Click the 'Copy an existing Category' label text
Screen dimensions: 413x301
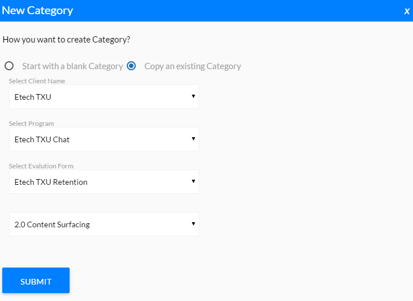point(192,66)
